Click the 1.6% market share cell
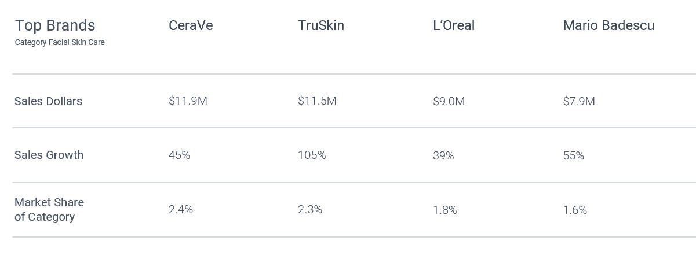696x256 pixels. (x=575, y=210)
